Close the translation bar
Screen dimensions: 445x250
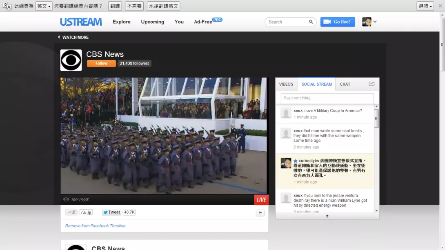click(x=440, y=6)
